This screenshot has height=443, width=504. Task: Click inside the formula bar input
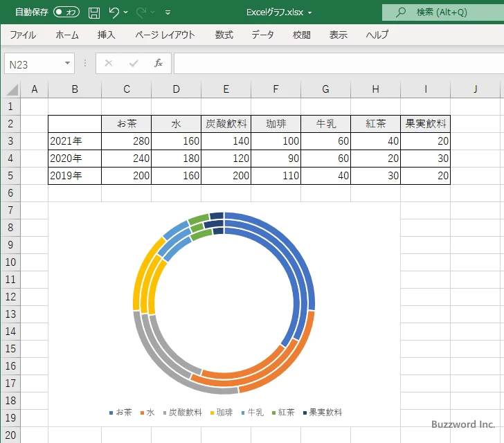[332, 63]
